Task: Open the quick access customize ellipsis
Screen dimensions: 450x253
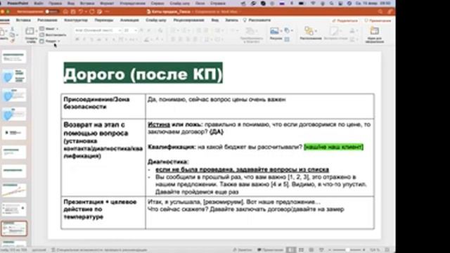Action: tap(107, 12)
